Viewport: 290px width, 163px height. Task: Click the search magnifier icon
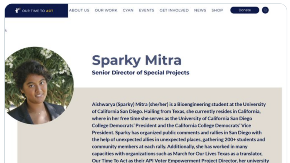[x=265, y=10]
